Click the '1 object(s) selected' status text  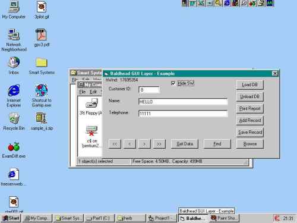(x=96, y=161)
